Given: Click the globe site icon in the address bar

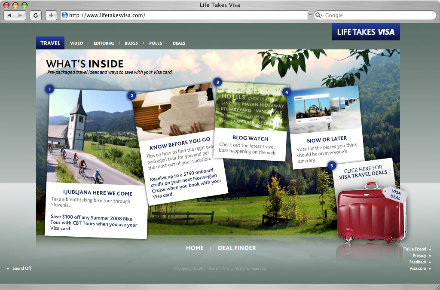Looking at the screenshot, I should pos(65,15).
